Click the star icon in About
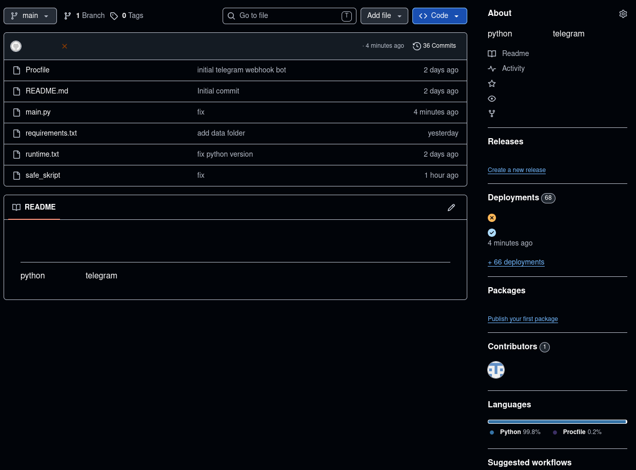This screenshot has height=470, width=636. [492, 83]
